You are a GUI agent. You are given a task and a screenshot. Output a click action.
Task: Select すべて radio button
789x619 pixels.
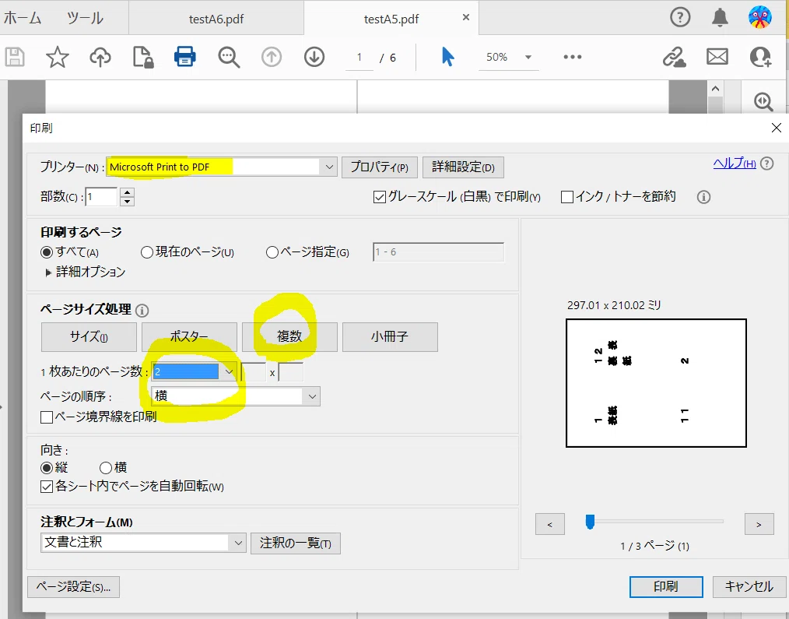coord(47,252)
